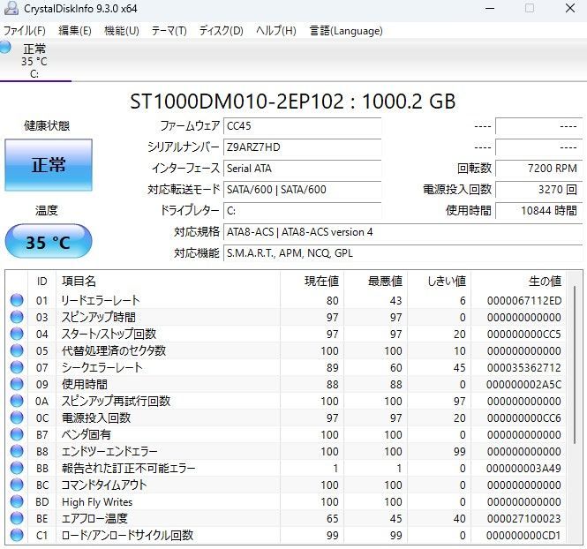Viewport: 587px width, 549px height.
Task: Minimize the CrystalDiskInfo window
Action: coord(490,8)
